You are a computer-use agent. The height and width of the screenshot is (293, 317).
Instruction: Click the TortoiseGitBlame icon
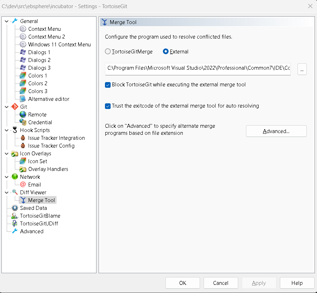pyautogui.click(x=15, y=216)
